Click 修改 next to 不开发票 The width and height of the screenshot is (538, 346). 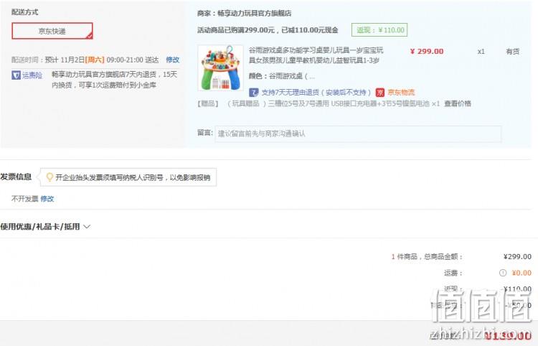tap(47, 199)
